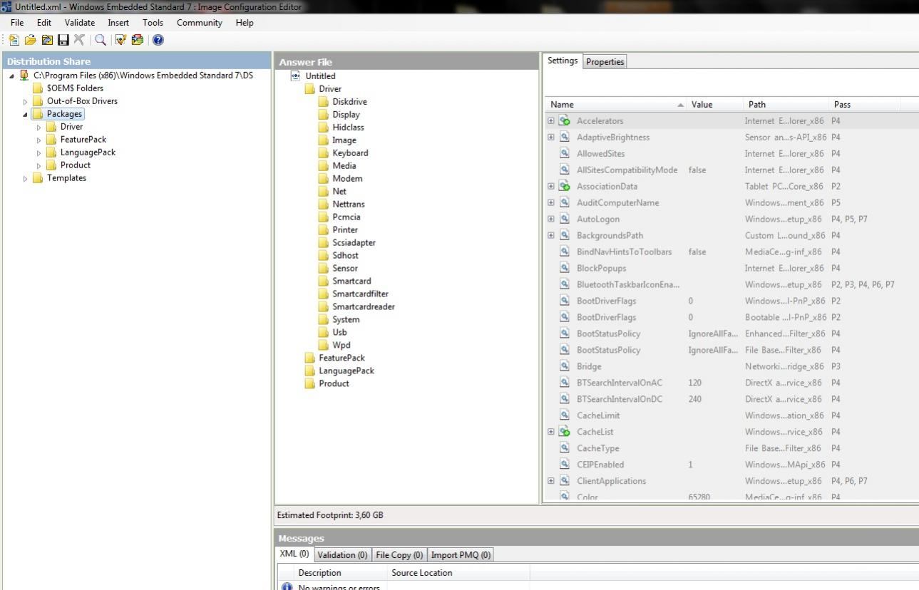Viewport: 919px width, 590px height.
Task: Expand the FeaturePack node in Distribution Share
Action: point(39,140)
